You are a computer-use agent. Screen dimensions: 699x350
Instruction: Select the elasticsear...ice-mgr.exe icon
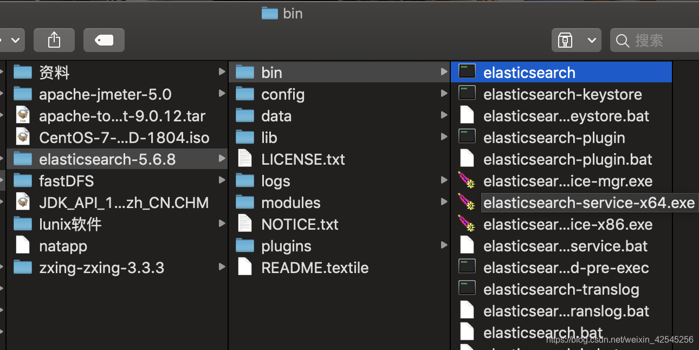tap(467, 180)
